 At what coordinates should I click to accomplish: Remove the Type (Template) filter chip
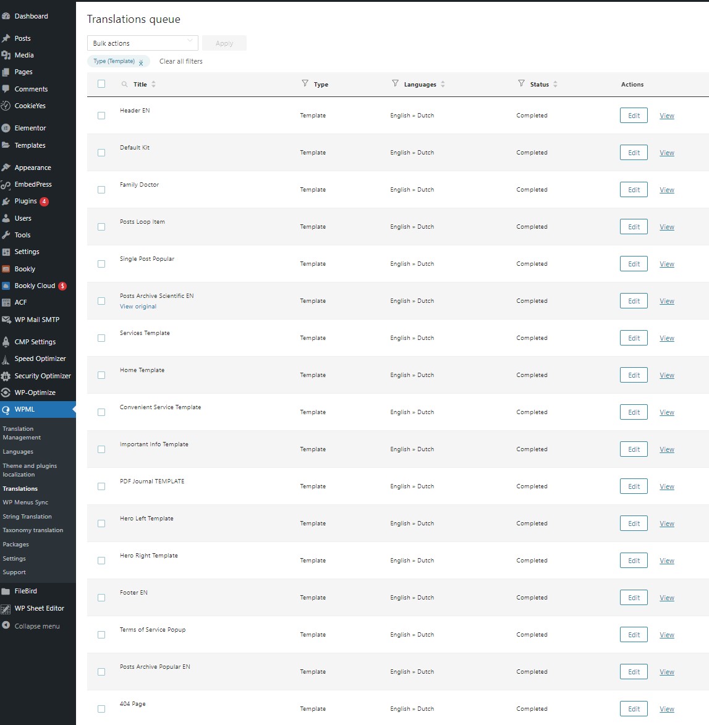(141, 62)
